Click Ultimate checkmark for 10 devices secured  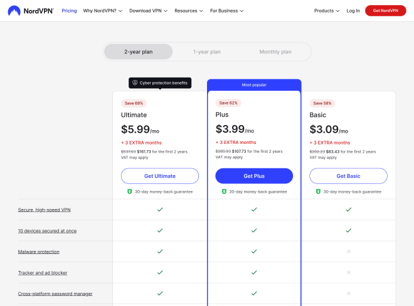coord(160,230)
